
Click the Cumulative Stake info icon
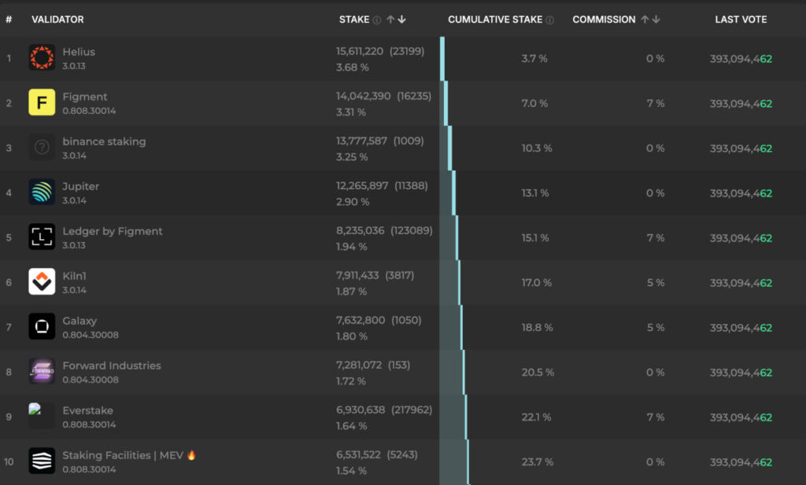pos(549,20)
